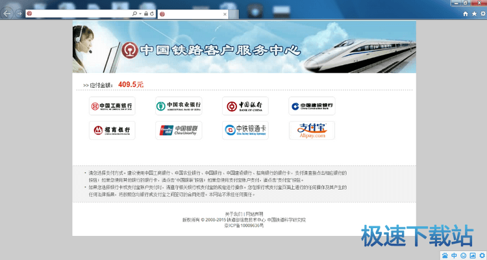The height and width of the screenshot is (260, 487).
Task: Pay with Alipay (支付宝)
Action: [312, 130]
